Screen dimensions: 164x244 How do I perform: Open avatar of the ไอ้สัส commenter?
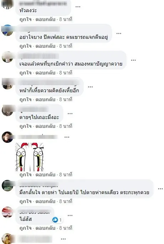pos(7,212)
